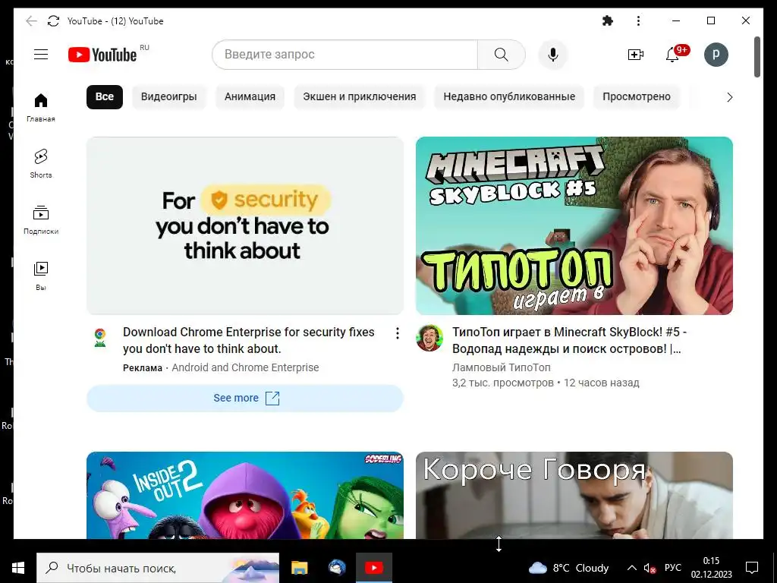Reload the page with refresh icon
This screenshot has width=777, height=583.
pyautogui.click(x=54, y=20)
